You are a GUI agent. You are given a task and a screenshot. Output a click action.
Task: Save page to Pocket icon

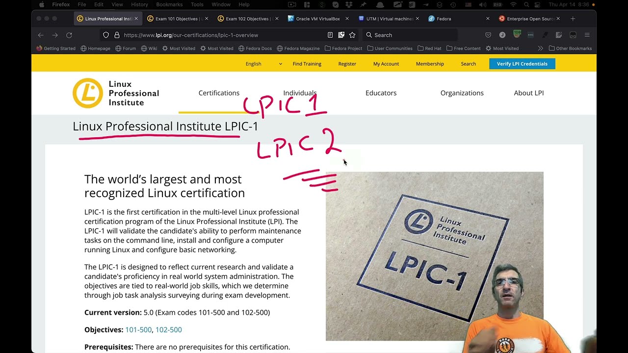pyautogui.click(x=488, y=35)
